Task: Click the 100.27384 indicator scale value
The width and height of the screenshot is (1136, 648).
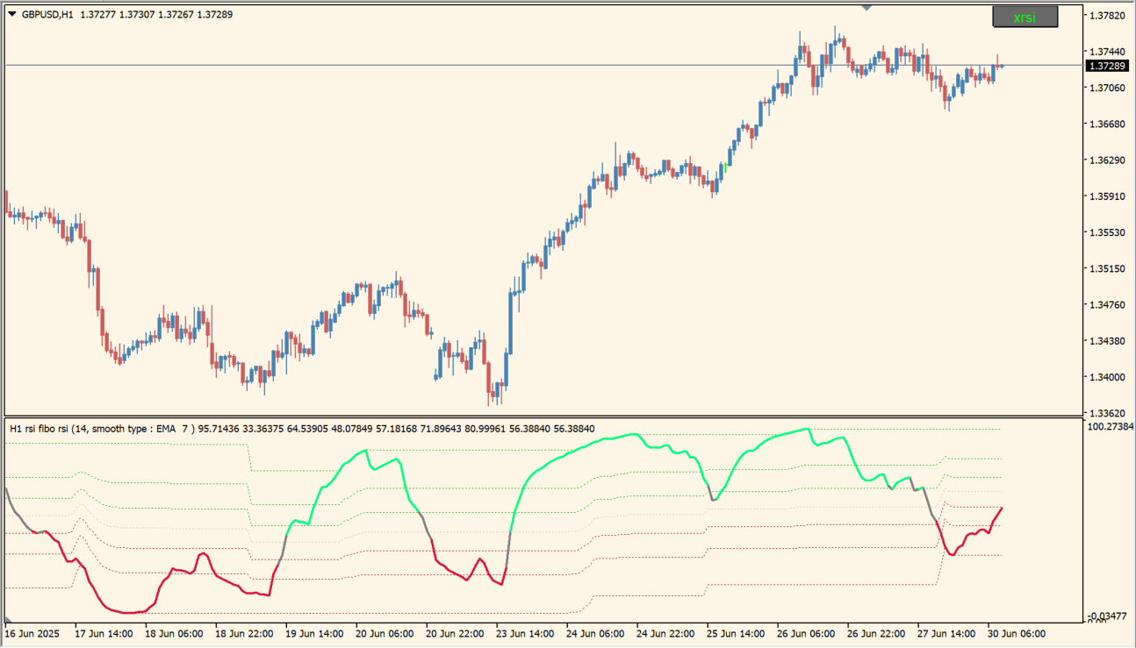Action: pos(1111,426)
